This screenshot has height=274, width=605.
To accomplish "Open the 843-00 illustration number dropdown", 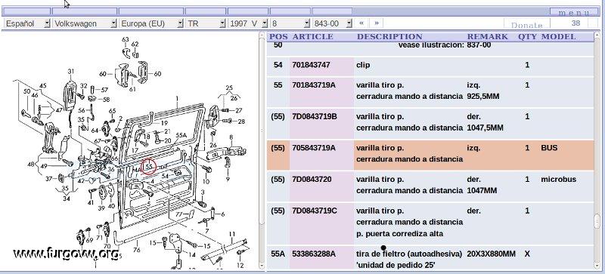I will pos(332,23).
